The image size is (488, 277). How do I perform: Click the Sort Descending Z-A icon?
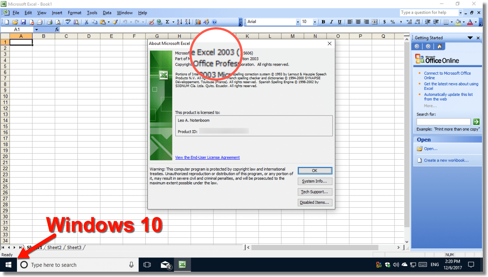188,22
